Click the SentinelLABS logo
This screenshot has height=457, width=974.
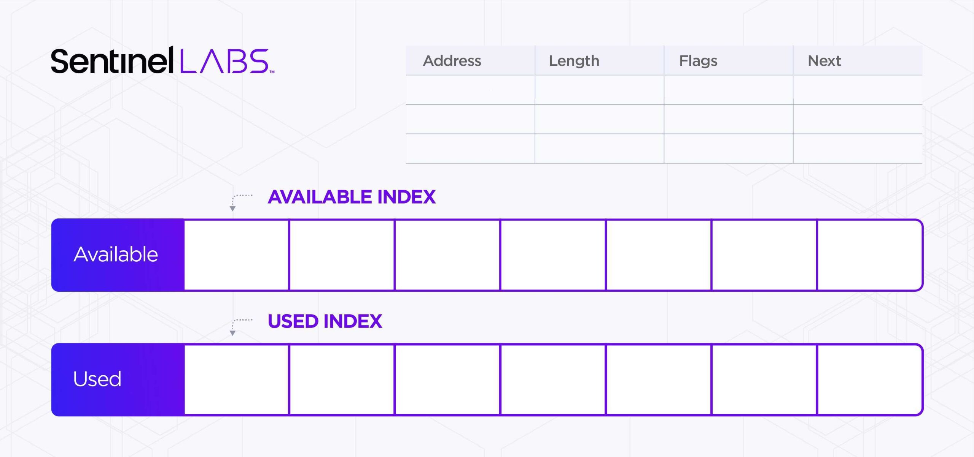point(162,61)
